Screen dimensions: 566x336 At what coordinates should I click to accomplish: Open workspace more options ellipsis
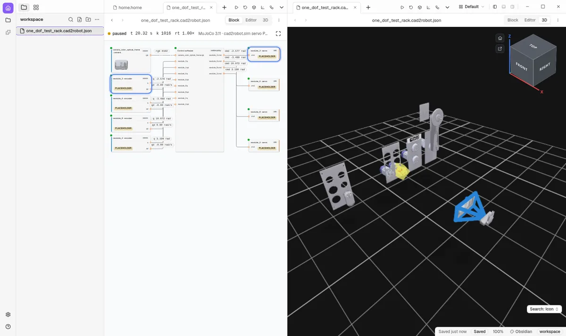click(x=97, y=19)
